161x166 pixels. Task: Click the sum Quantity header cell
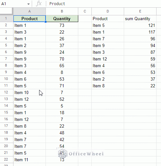[x=140, y=19]
